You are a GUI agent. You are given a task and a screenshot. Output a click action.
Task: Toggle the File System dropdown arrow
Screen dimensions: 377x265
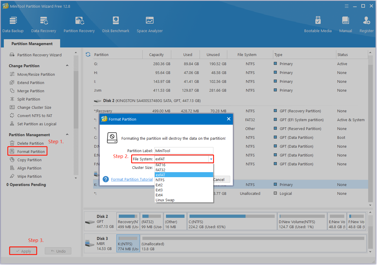pyautogui.click(x=211, y=159)
